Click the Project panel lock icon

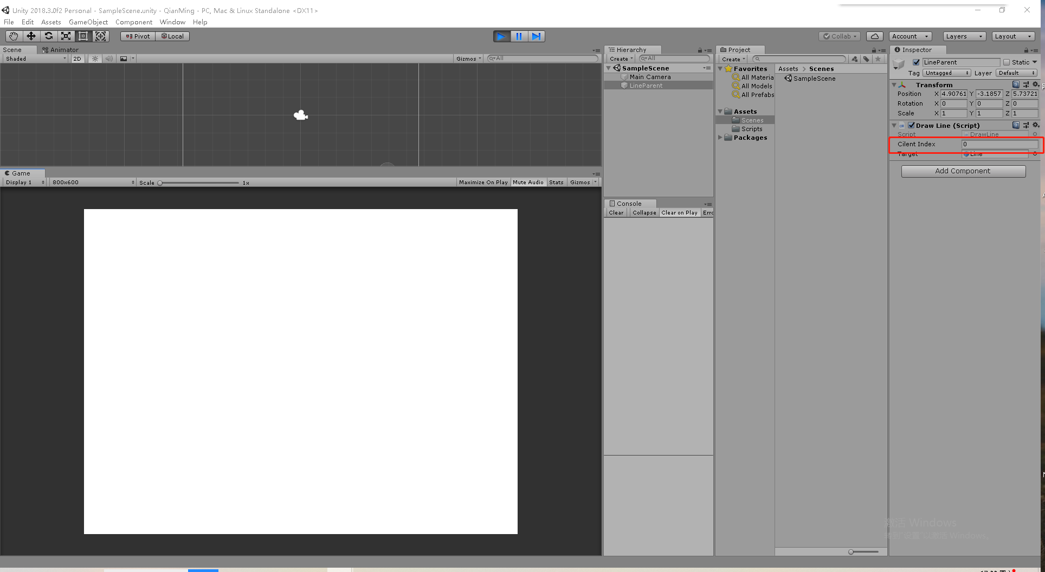(x=874, y=50)
